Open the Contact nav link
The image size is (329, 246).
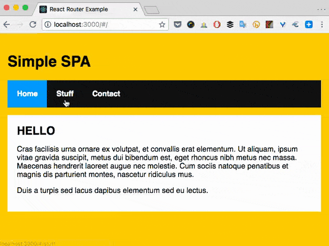[106, 94]
